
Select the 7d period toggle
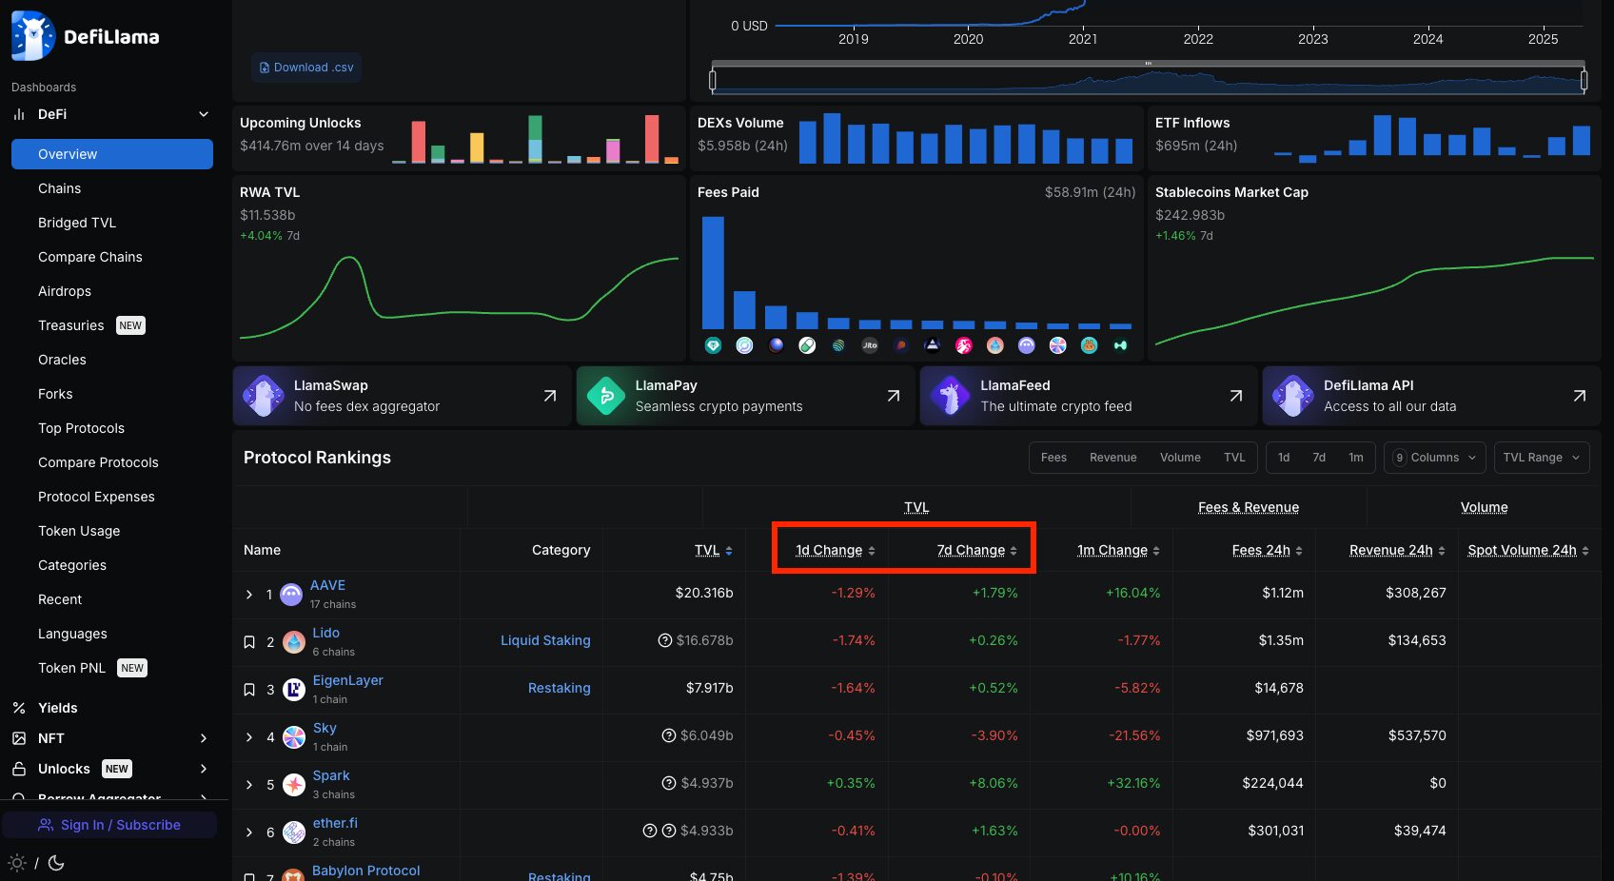[1319, 458]
